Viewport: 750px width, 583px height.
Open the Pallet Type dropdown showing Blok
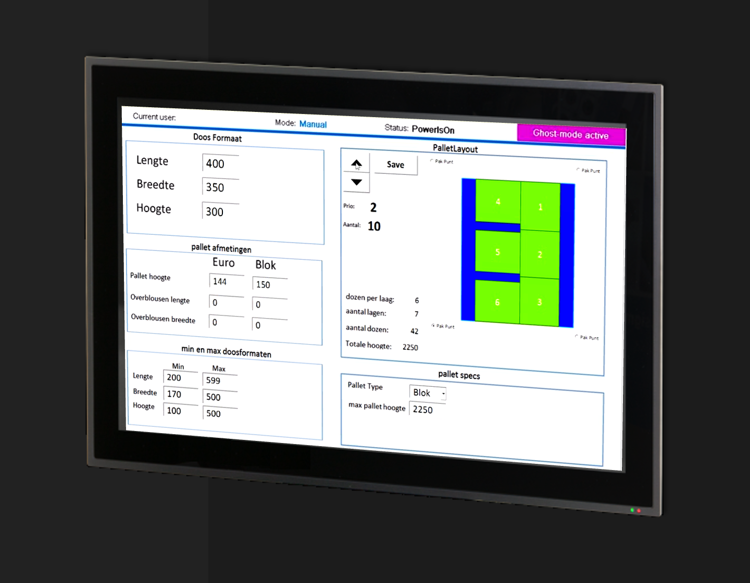coord(428,393)
